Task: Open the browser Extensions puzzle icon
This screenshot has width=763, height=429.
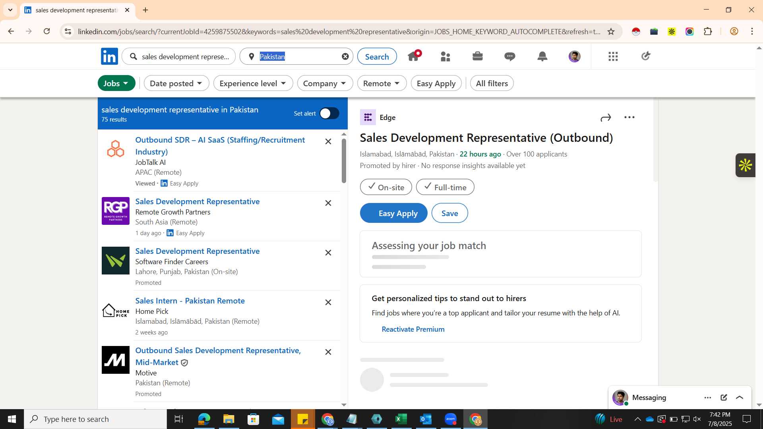Action: coord(708,31)
